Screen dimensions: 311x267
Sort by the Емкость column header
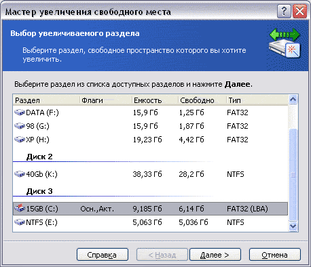[155, 100]
